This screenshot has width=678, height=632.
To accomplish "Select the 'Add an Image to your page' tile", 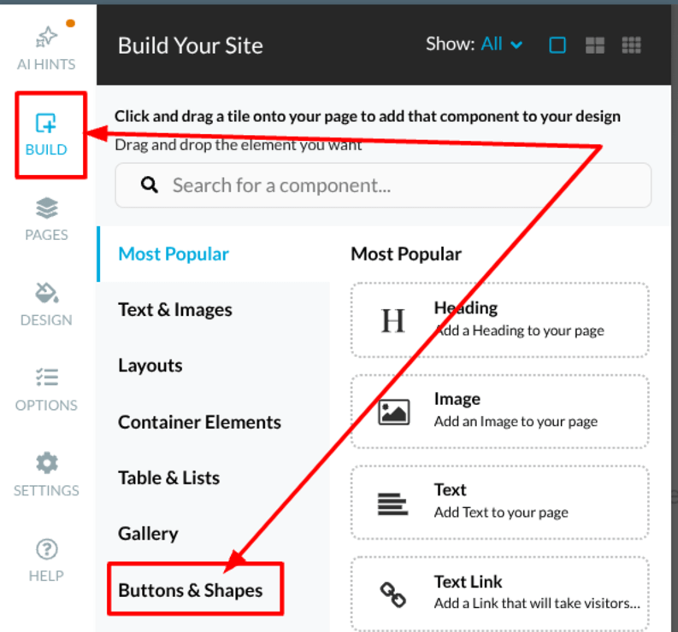I will [500, 412].
